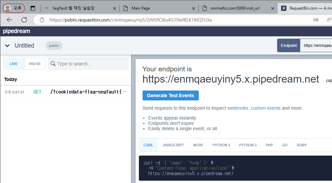Select the endpoint URL field

point(316,46)
